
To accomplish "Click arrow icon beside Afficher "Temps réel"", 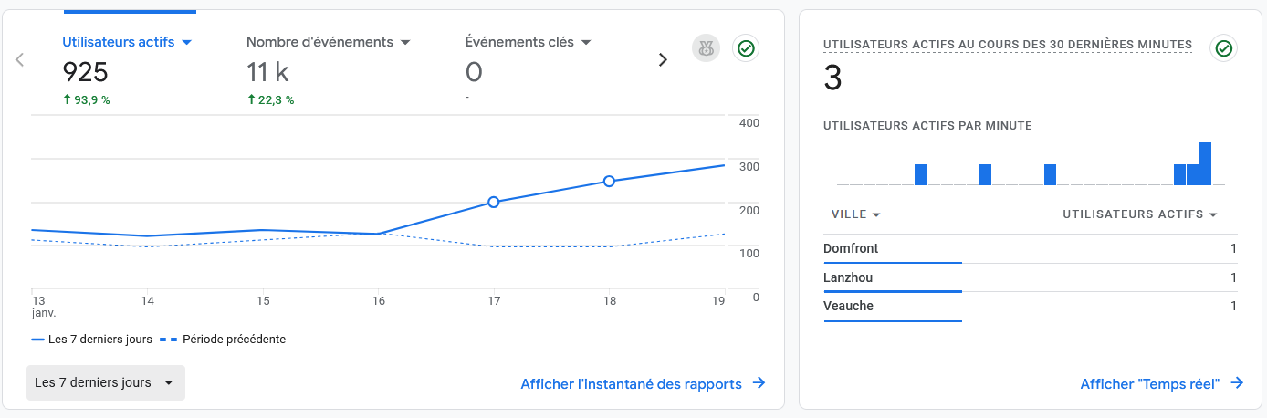I will click(1237, 384).
